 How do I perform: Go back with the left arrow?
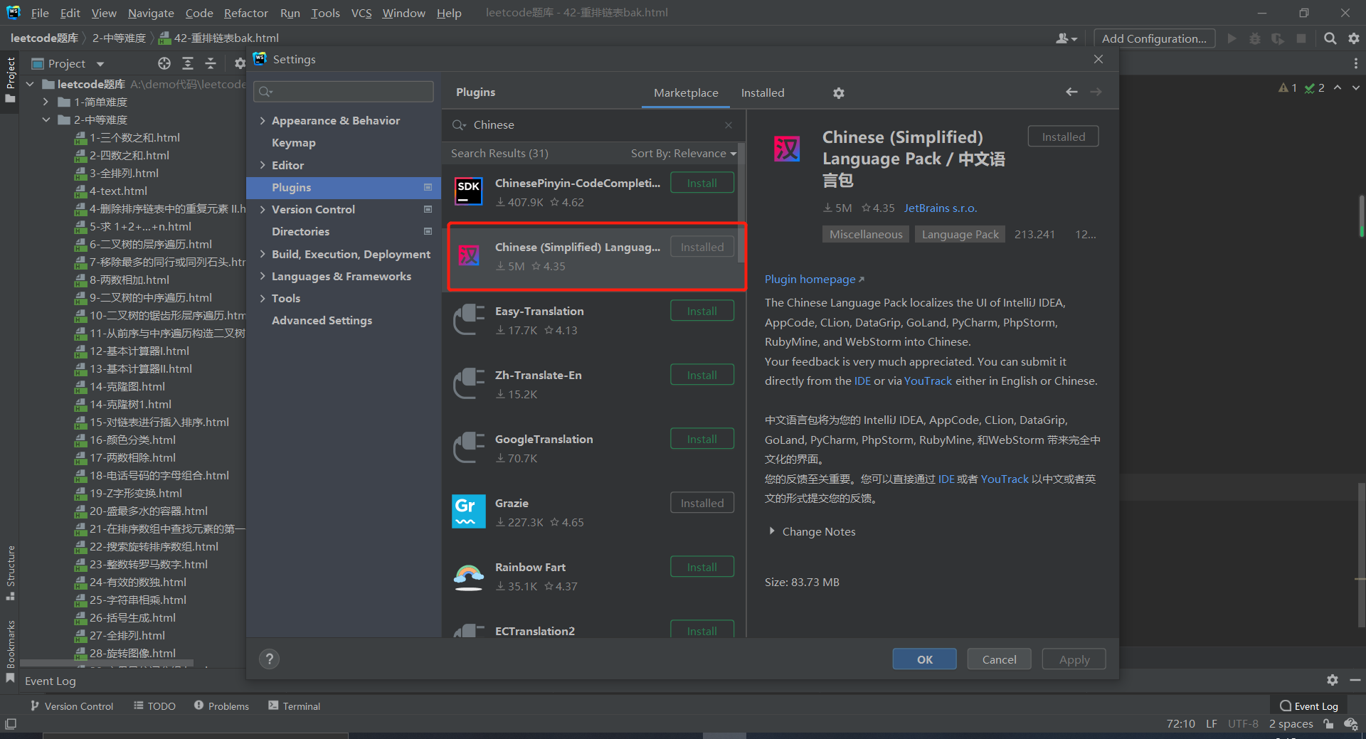(x=1071, y=92)
